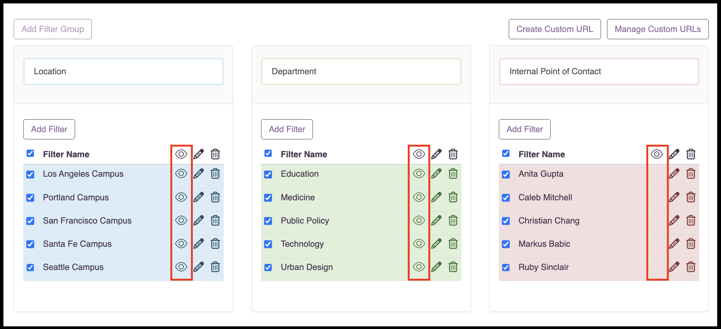Edit the Anita Gupta filter
The width and height of the screenshot is (721, 329).
tap(674, 174)
